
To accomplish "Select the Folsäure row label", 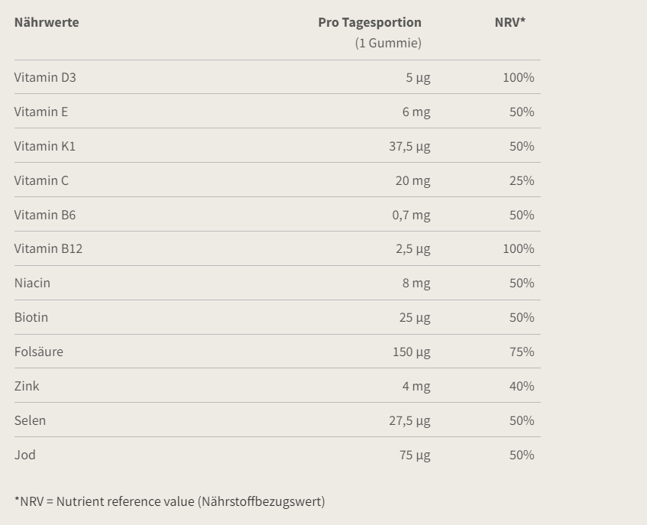I will [39, 352].
